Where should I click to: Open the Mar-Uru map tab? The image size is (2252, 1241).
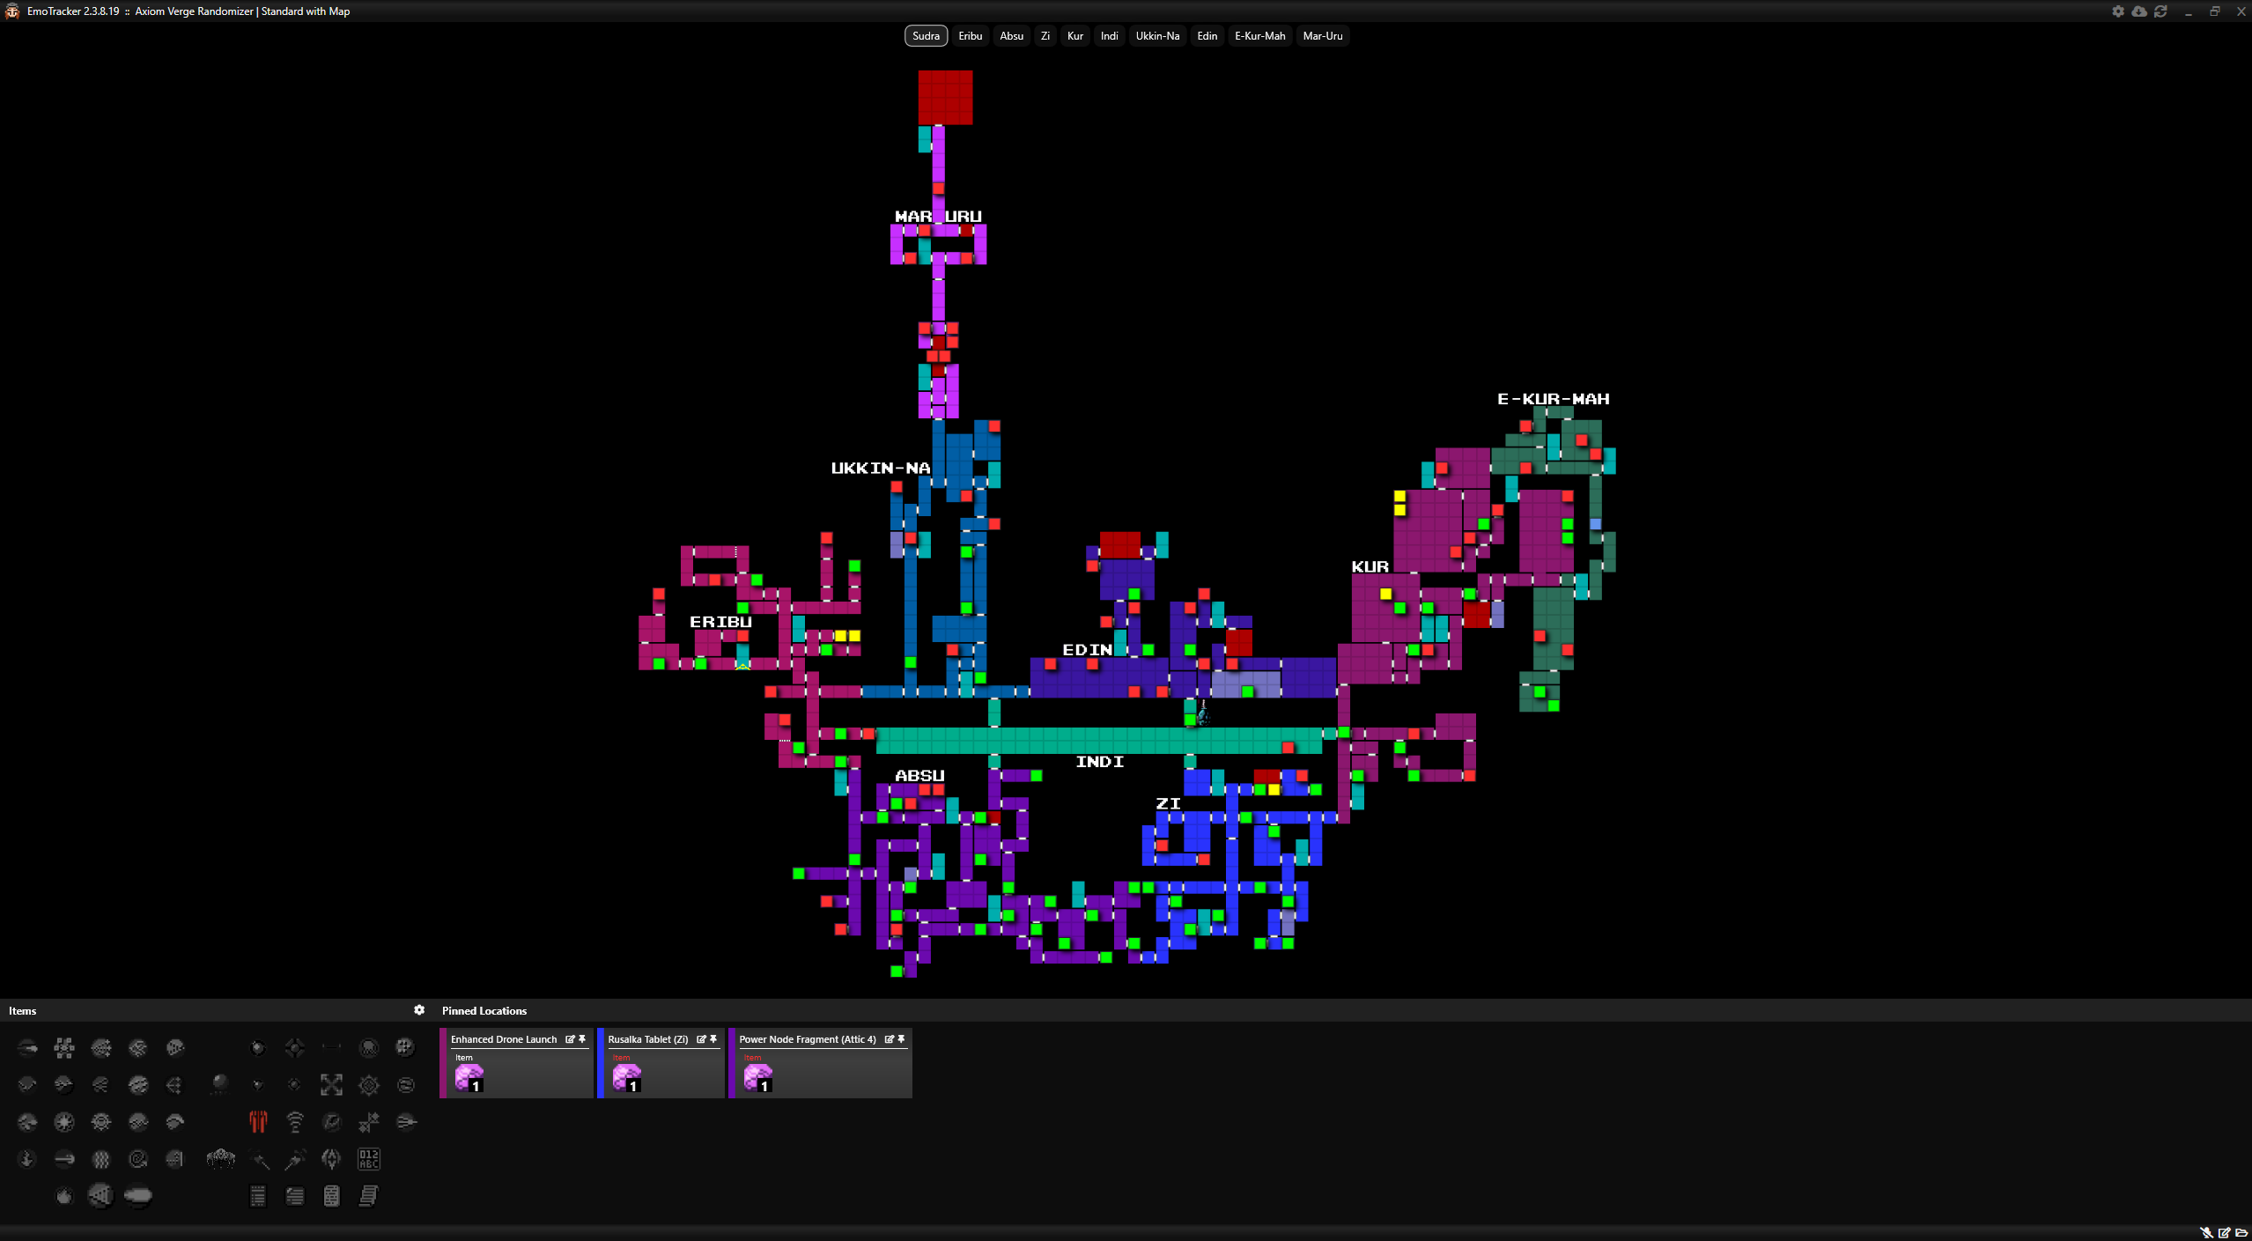tap(1322, 36)
